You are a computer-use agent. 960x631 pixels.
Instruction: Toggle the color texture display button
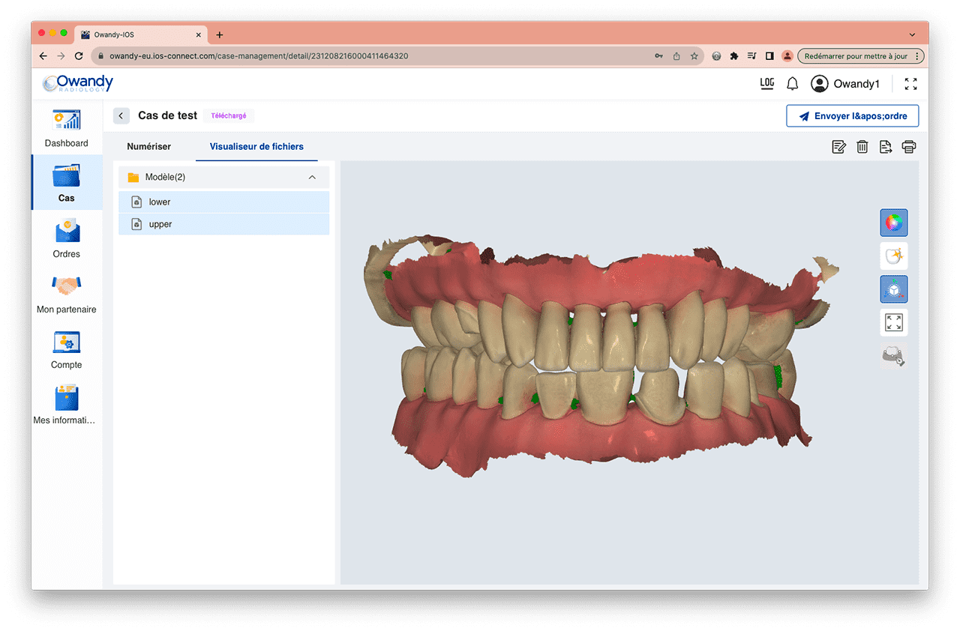(893, 223)
